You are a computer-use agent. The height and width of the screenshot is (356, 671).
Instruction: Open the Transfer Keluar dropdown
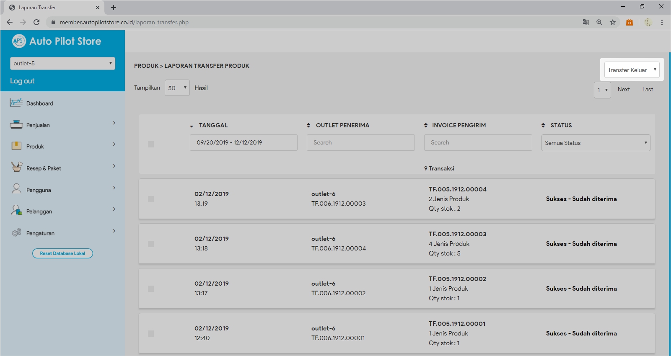632,70
